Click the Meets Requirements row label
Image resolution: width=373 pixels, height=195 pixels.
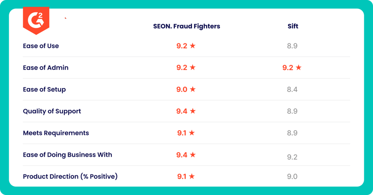coord(56,133)
